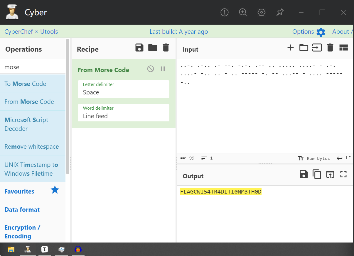The height and width of the screenshot is (256, 354).
Task: Copy the output to clipboard
Action: 317,174
